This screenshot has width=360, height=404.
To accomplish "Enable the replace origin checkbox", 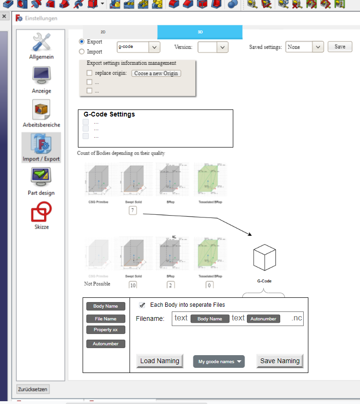I will [x=90, y=73].
